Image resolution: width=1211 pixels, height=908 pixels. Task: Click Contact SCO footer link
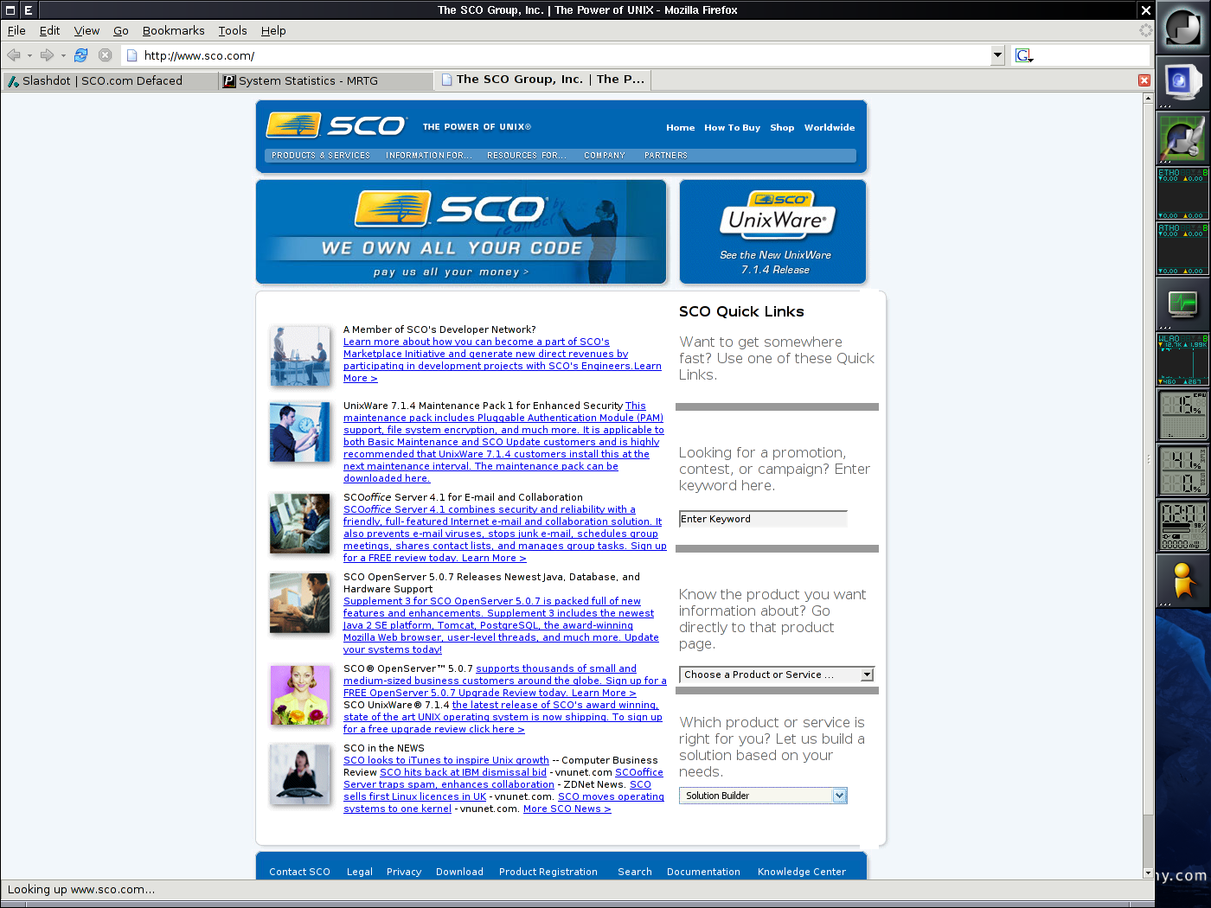(299, 872)
